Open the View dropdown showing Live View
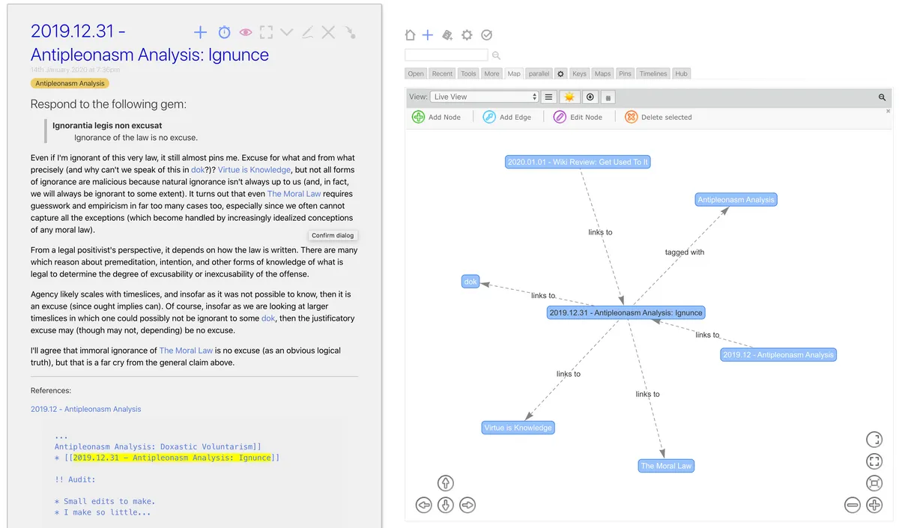Viewport: 899px width, 528px height. pyautogui.click(x=485, y=97)
